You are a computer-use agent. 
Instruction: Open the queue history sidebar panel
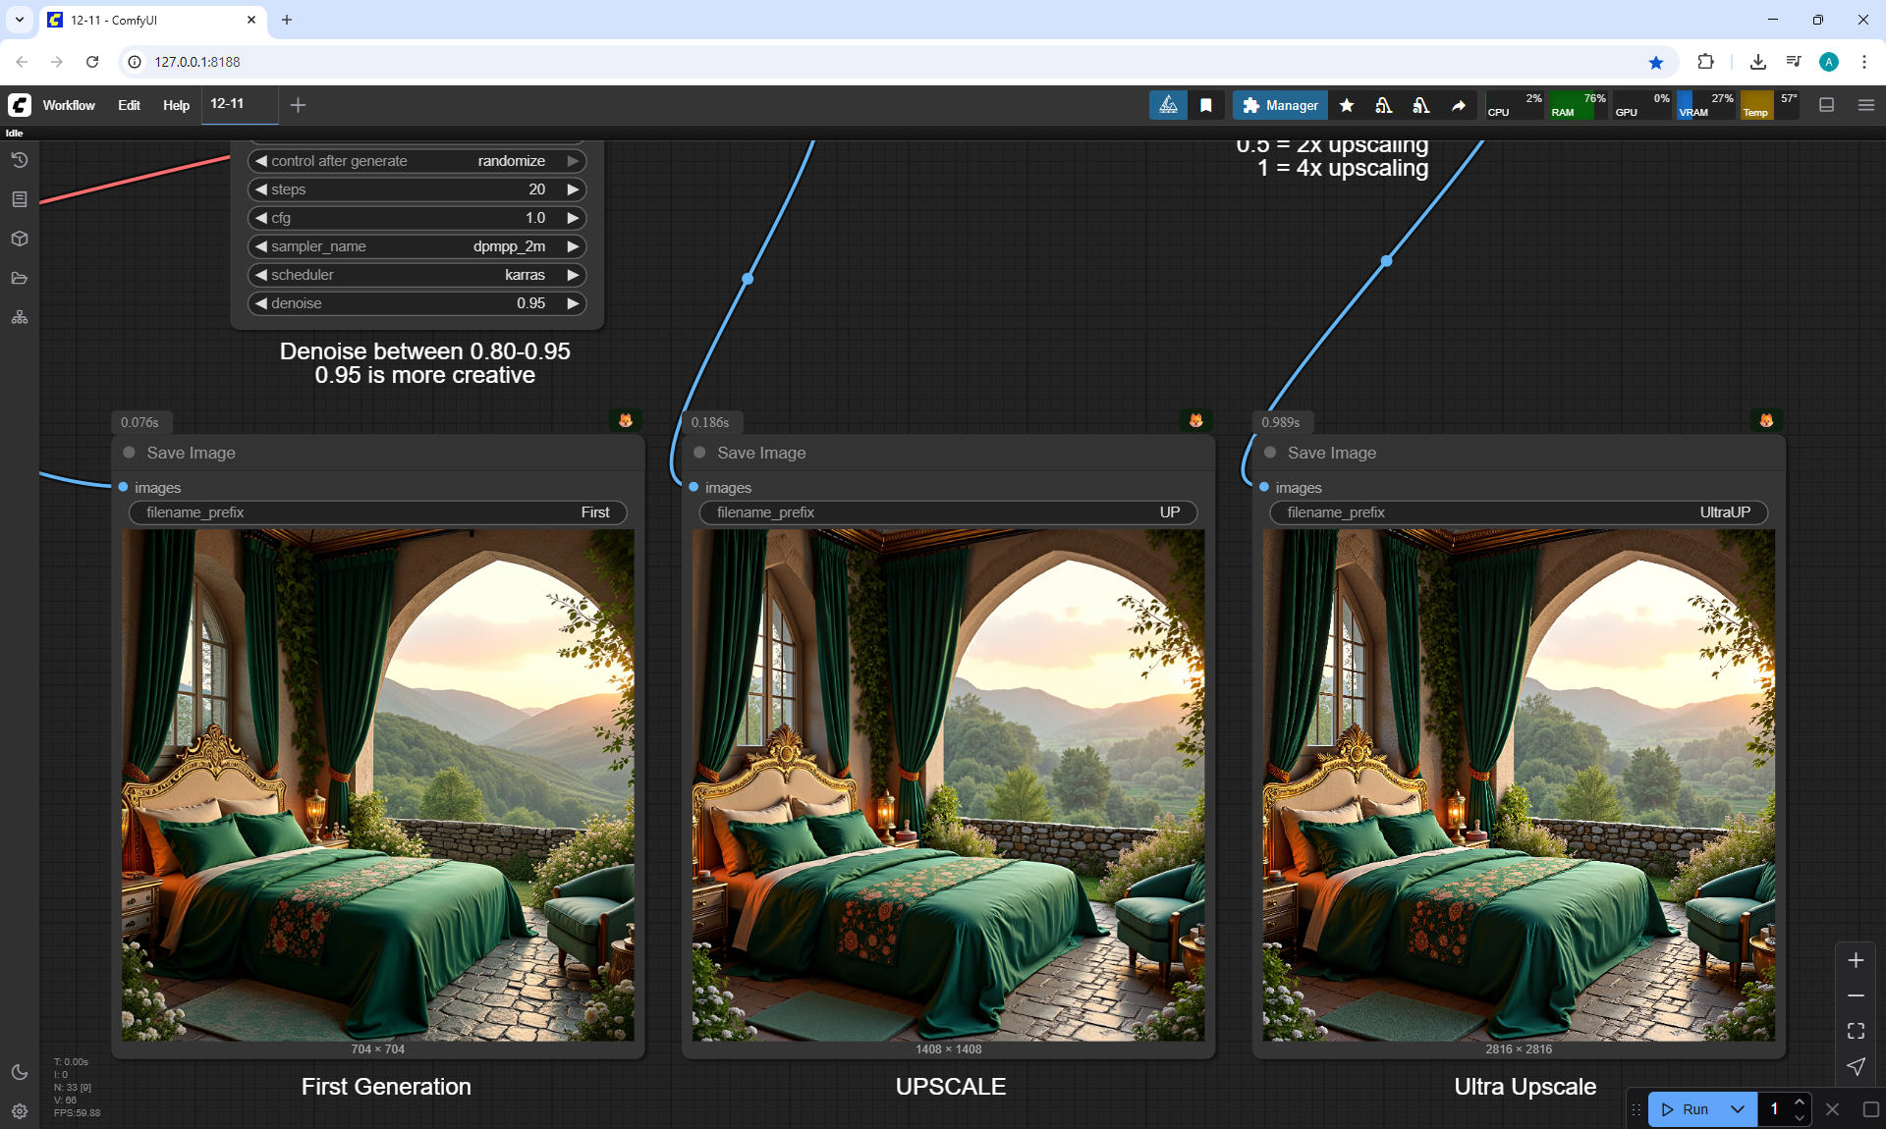coord(20,160)
